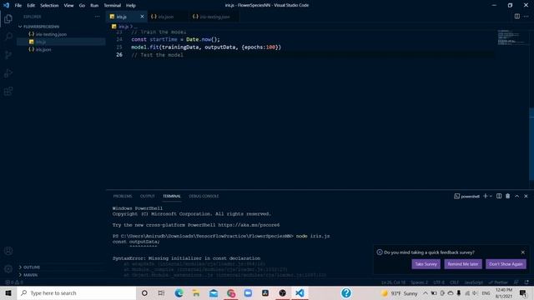Maximize the panel with the up chevron

tap(517, 196)
